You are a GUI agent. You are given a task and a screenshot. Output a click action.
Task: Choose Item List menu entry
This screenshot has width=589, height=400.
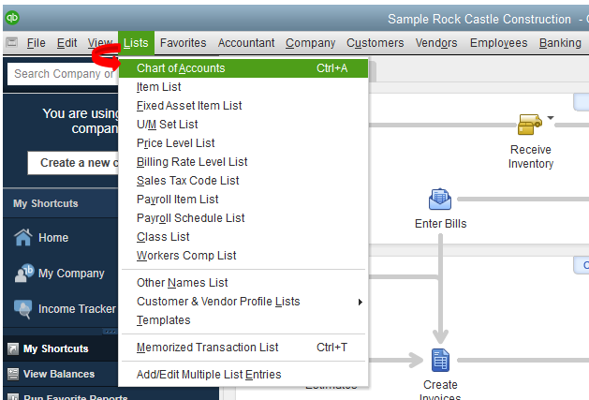[x=243, y=87]
